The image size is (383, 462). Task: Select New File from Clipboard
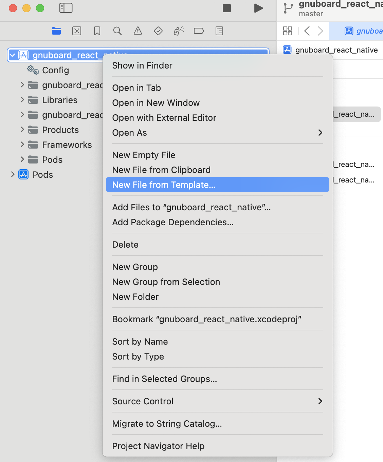pyautogui.click(x=218, y=170)
